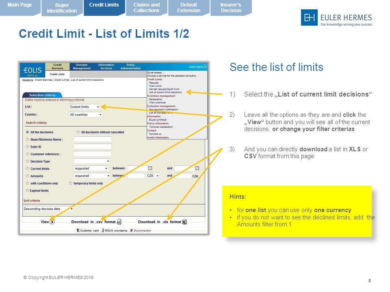Choose View Limit in Quick menu

point(155,86)
